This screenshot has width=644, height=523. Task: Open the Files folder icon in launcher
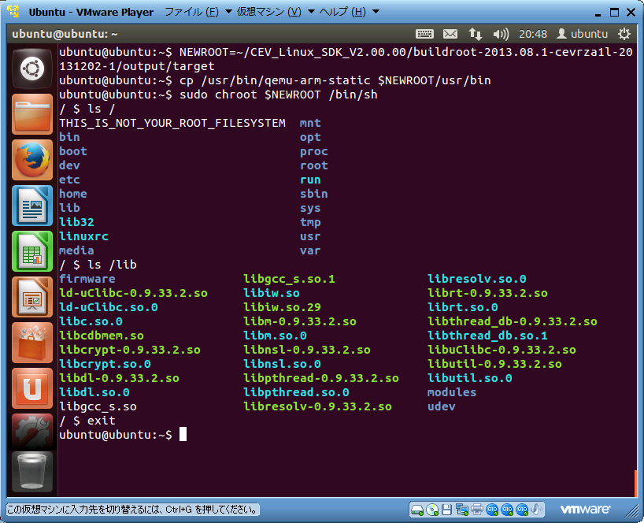32,113
